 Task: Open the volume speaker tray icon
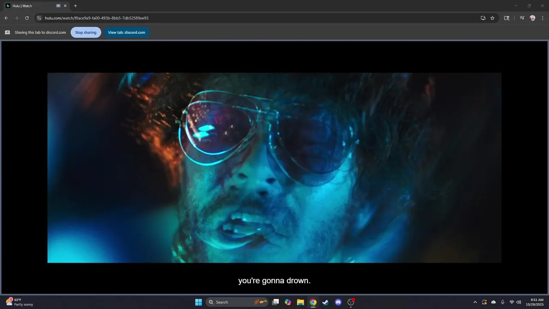519,302
